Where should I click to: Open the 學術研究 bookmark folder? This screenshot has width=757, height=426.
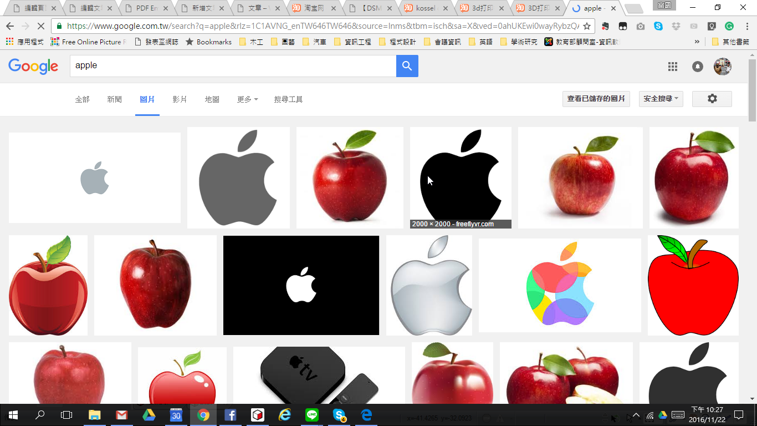(x=518, y=42)
